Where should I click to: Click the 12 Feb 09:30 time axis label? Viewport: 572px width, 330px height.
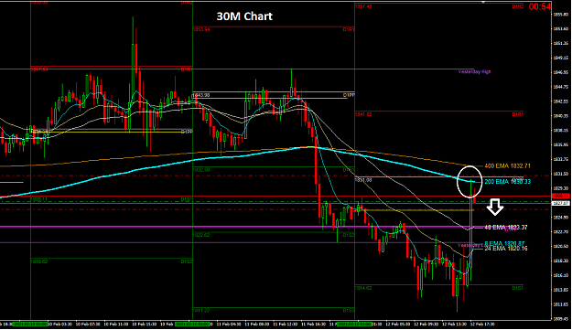click(x=426, y=324)
